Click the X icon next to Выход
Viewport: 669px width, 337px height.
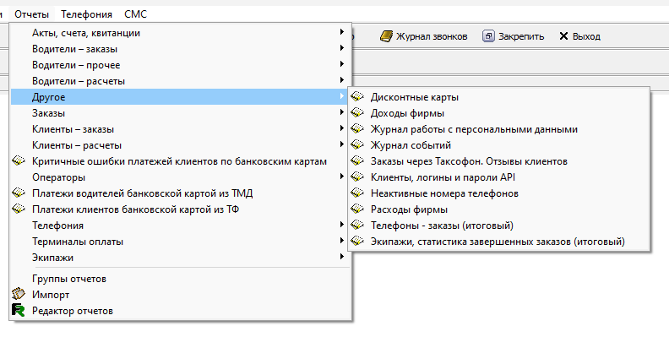(x=563, y=36)
